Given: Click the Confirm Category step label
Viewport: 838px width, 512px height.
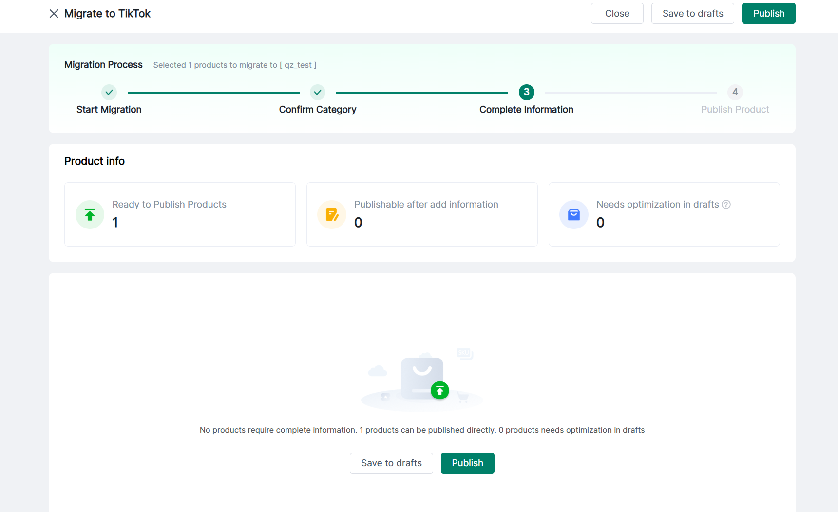Looking at the screenshot, I should (318, 110).
